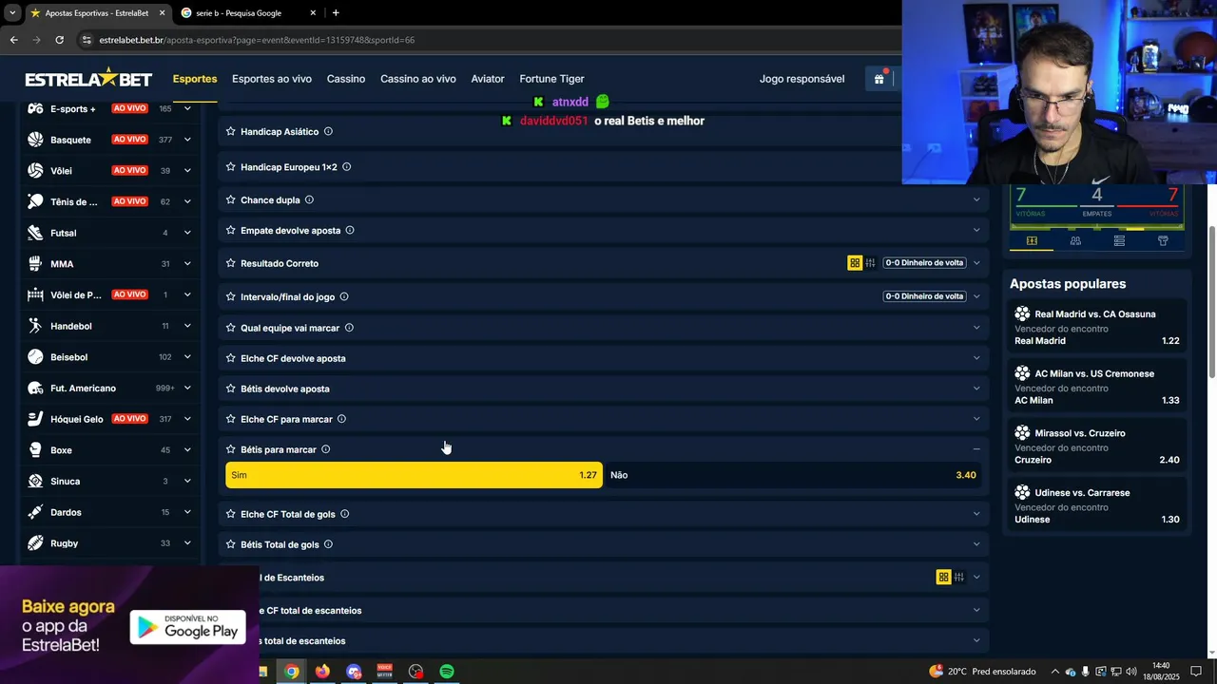Collapse the Bétis para marcar market
Image resolution: width=1217 pixels, height=684 pixels.
[x=976, y=449]
